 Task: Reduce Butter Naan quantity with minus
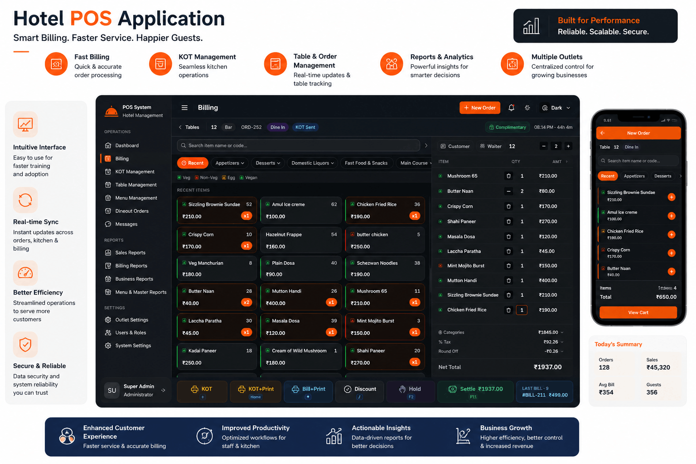508,191
